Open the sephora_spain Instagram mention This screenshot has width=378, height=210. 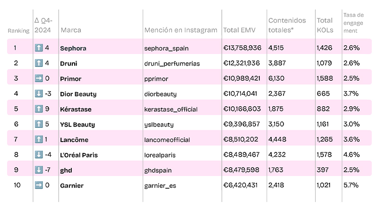coord(166,48)
